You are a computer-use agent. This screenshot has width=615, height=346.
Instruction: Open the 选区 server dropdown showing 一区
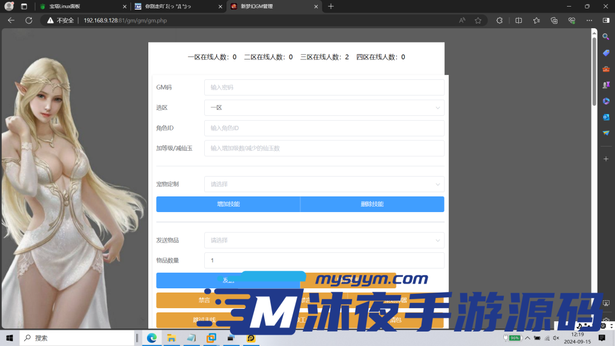[324, 108]
